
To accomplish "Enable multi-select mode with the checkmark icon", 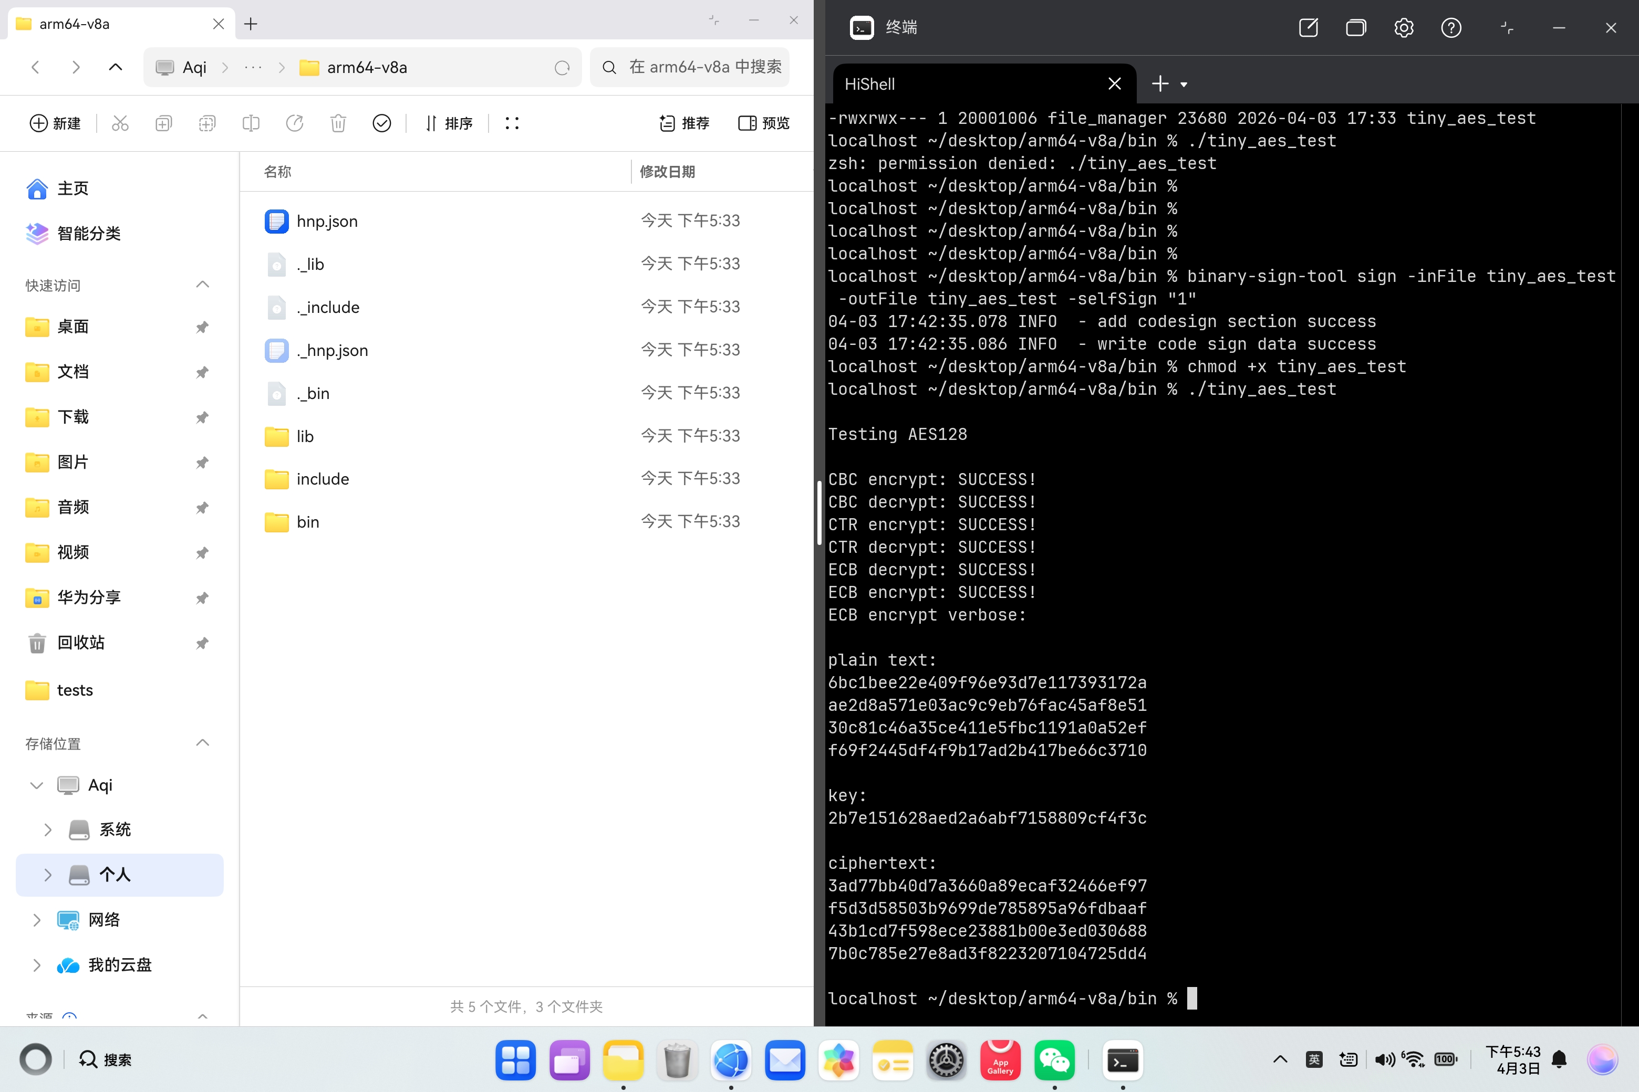I will [x=382, y=123].
